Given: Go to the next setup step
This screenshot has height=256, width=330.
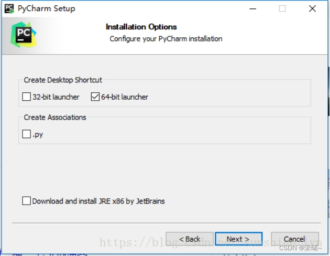Looking at the screenshot, I should coord(239,239).
